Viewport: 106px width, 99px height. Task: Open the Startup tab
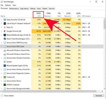point(33,9)
